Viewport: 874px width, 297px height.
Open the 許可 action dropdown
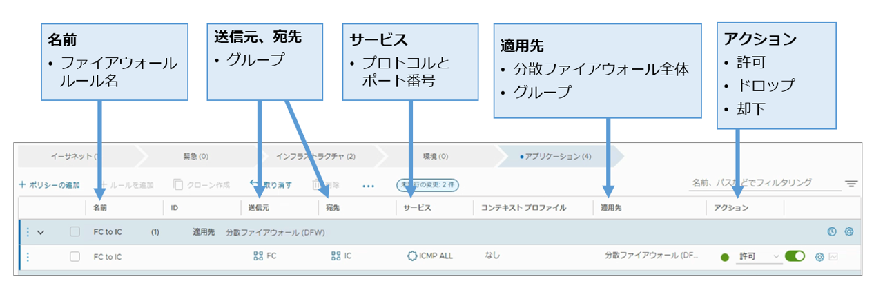coord(759,256)
